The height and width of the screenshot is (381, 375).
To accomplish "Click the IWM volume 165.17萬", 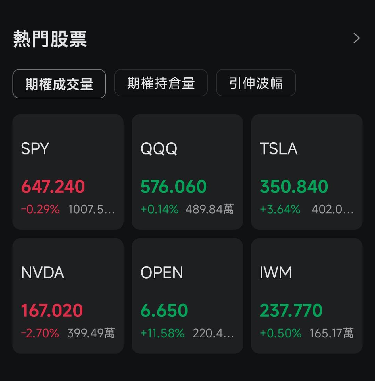I will (331, 333).
